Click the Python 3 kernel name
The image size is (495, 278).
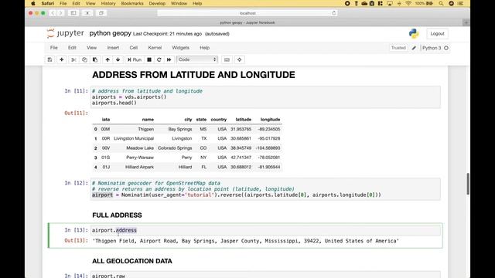432,48
